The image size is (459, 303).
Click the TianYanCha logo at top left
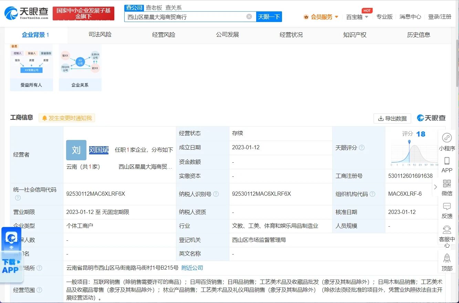(26, 13)
